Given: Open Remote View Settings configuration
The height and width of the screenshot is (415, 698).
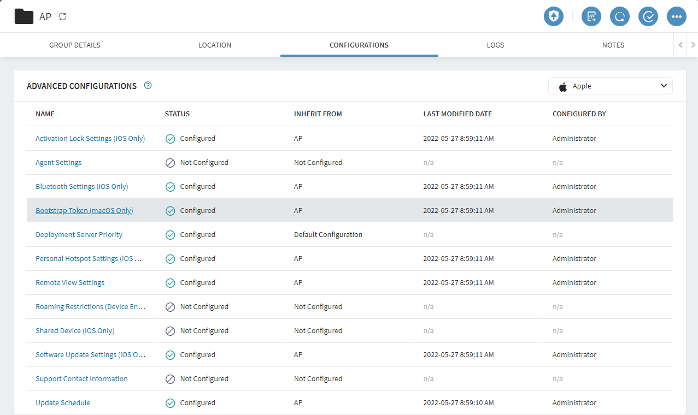Looking at the screenshot, I should 70,283.
